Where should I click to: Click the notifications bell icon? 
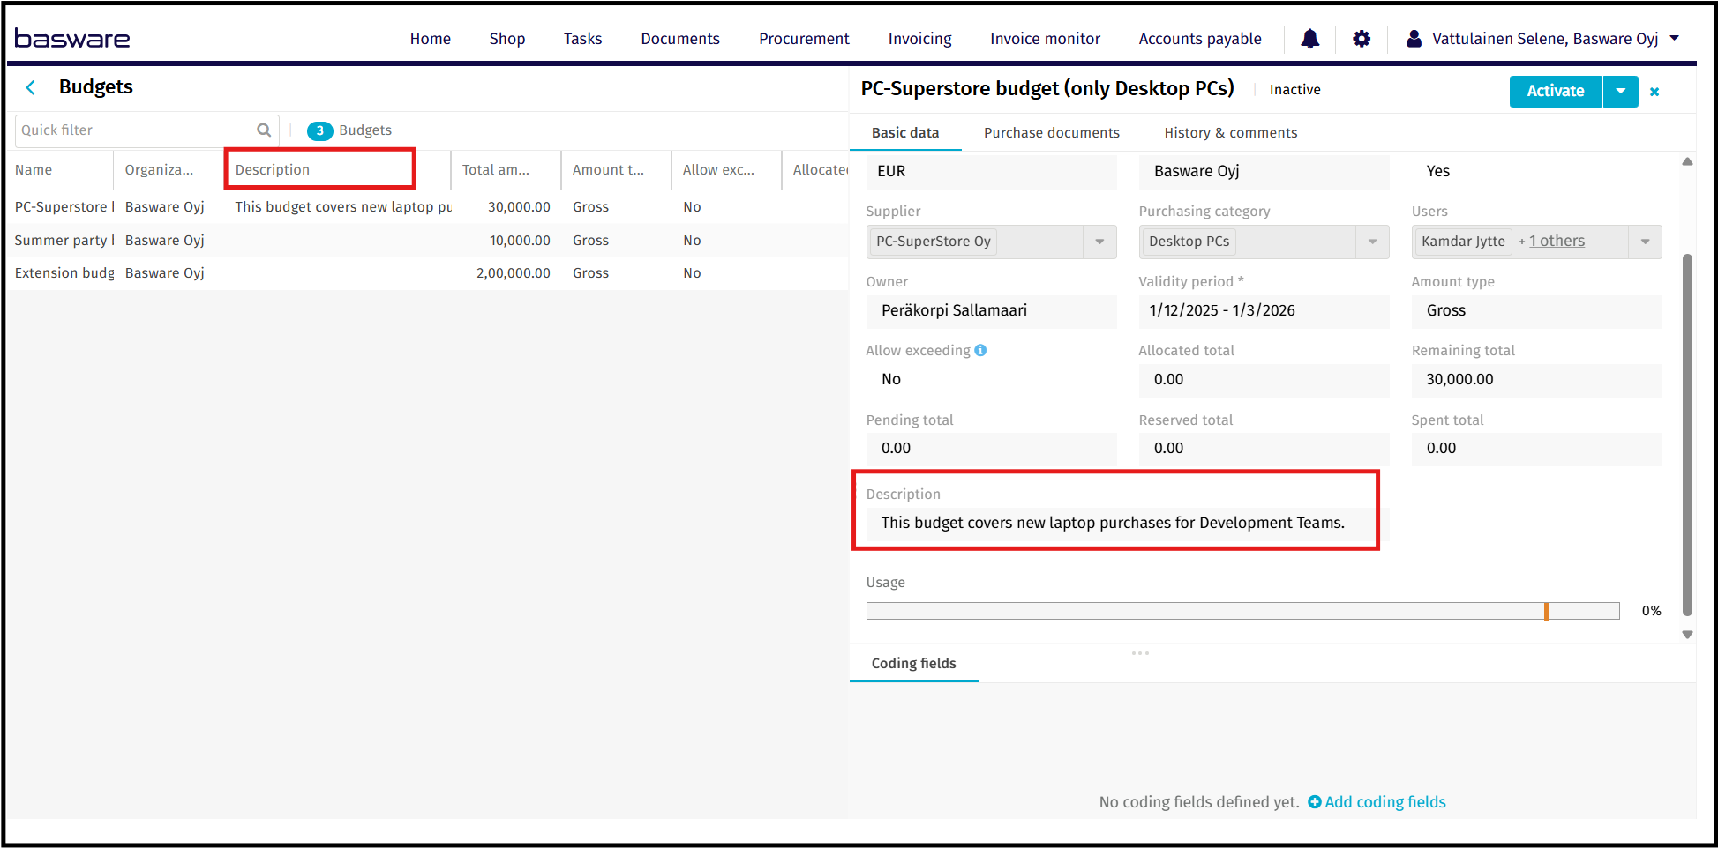[1309, 39]
